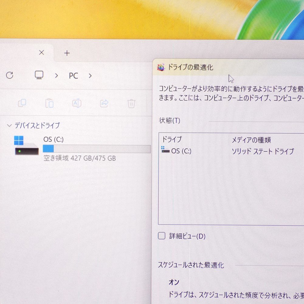The height and width of the screenshot is (304, 304).
Task: Expand the chevron after PC in address bar
Action: (90, 76)
